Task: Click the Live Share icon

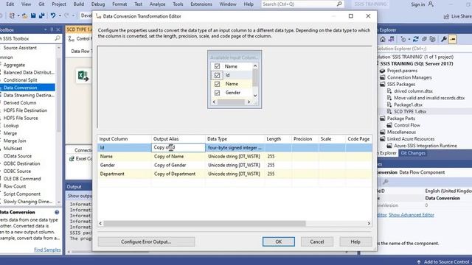Action: 446,16
